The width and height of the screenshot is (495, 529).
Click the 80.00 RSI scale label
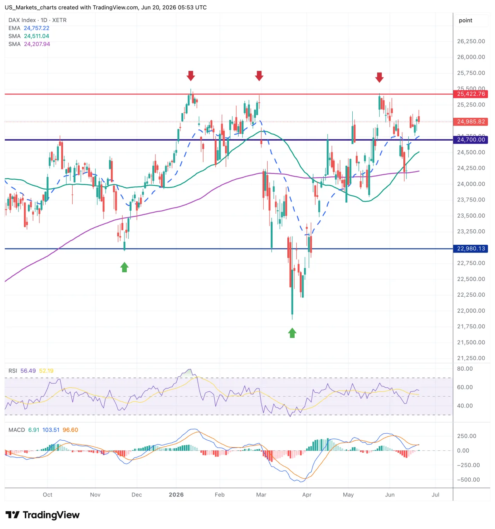[x=465, y=369]
